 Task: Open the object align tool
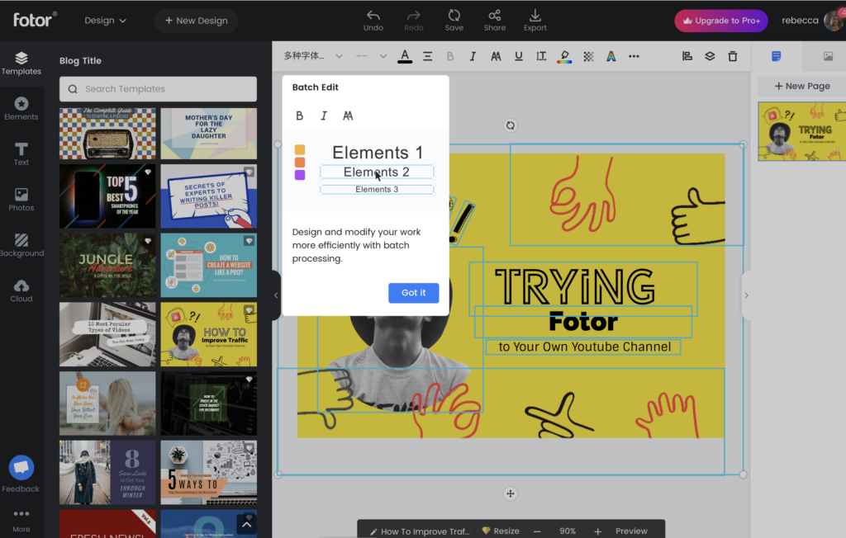pyautogui.click(x=687, y=56)
